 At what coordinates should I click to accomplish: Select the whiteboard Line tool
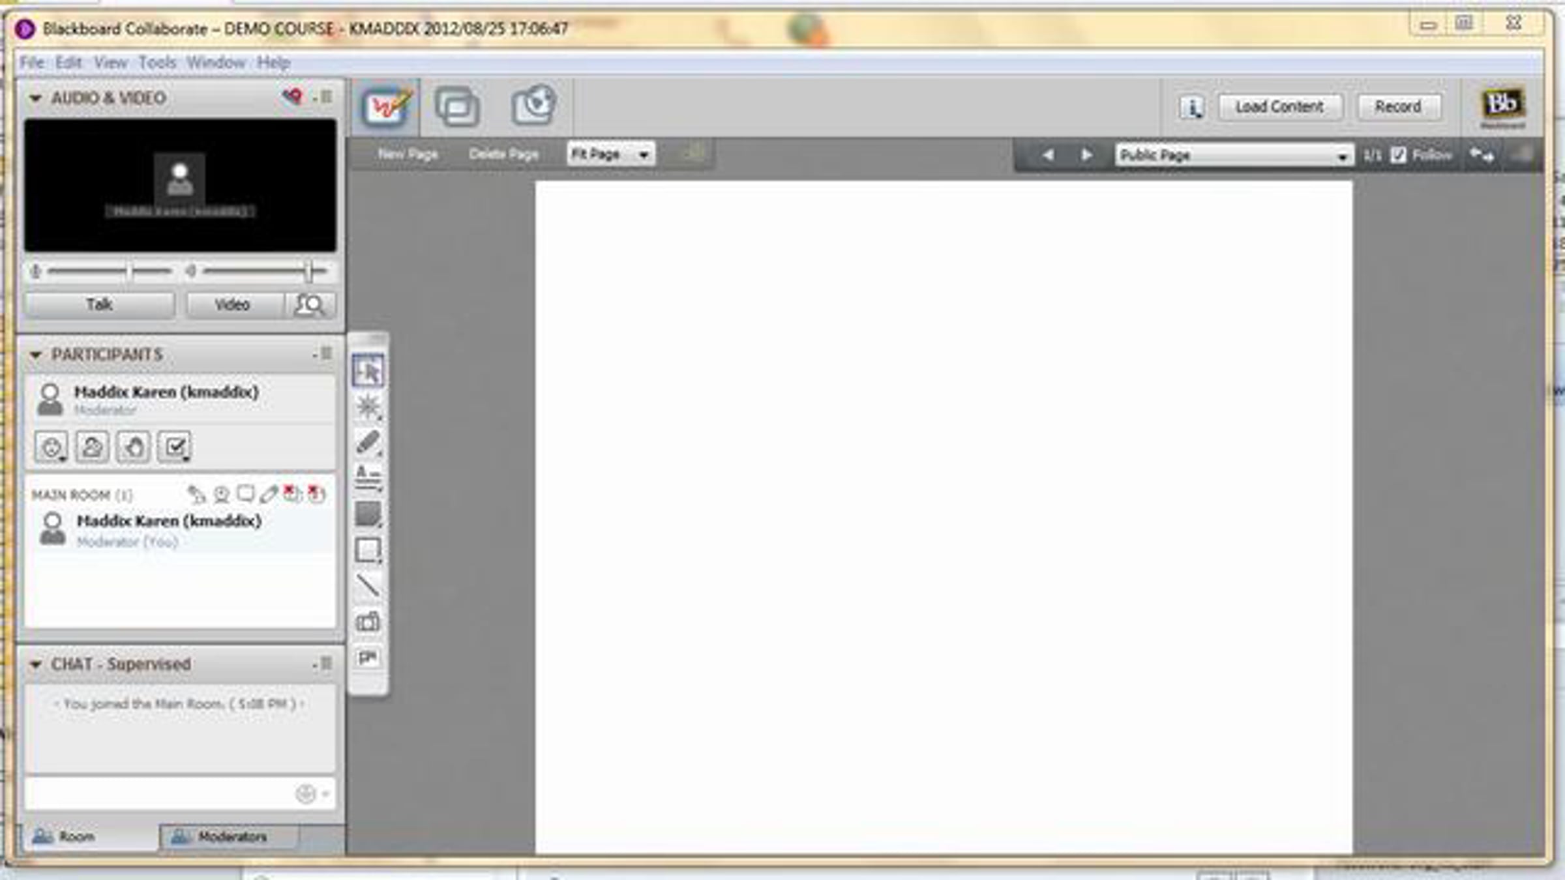368,586
